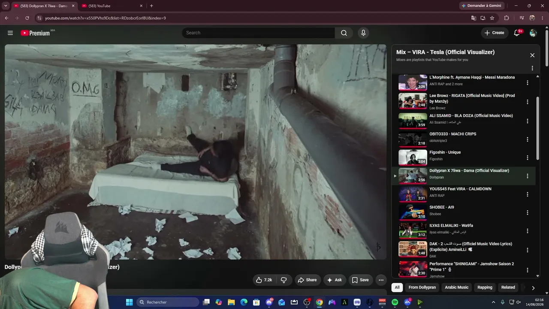Click the video player frame
The height and width of the screenshot is (309, 549).
coord(196,152)
